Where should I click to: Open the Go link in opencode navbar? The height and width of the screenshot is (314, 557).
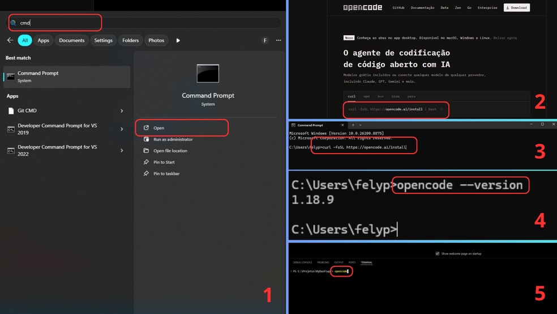coord(469,7)
